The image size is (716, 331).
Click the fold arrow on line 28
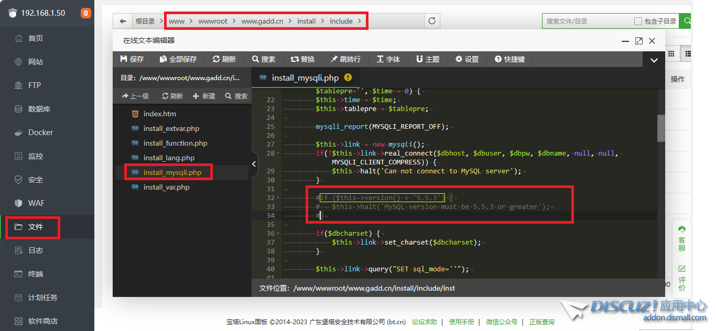tap(278, 153)
